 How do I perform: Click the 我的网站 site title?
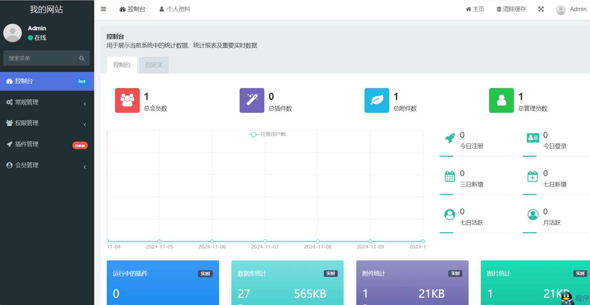click(x=46, y=9)
